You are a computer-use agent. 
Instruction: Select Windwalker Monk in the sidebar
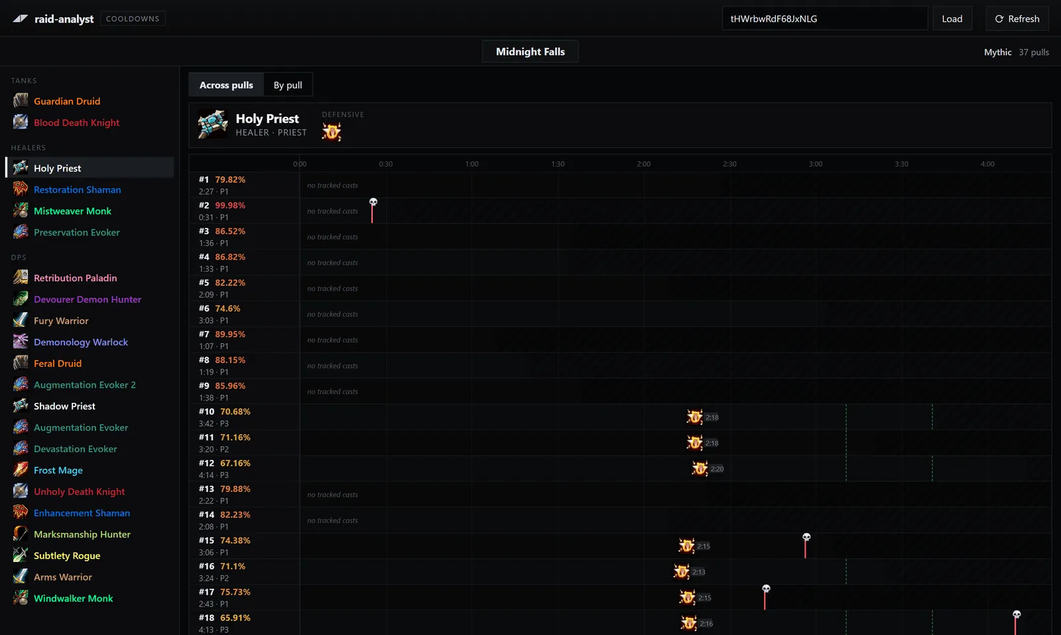click(x=90, y=598)
